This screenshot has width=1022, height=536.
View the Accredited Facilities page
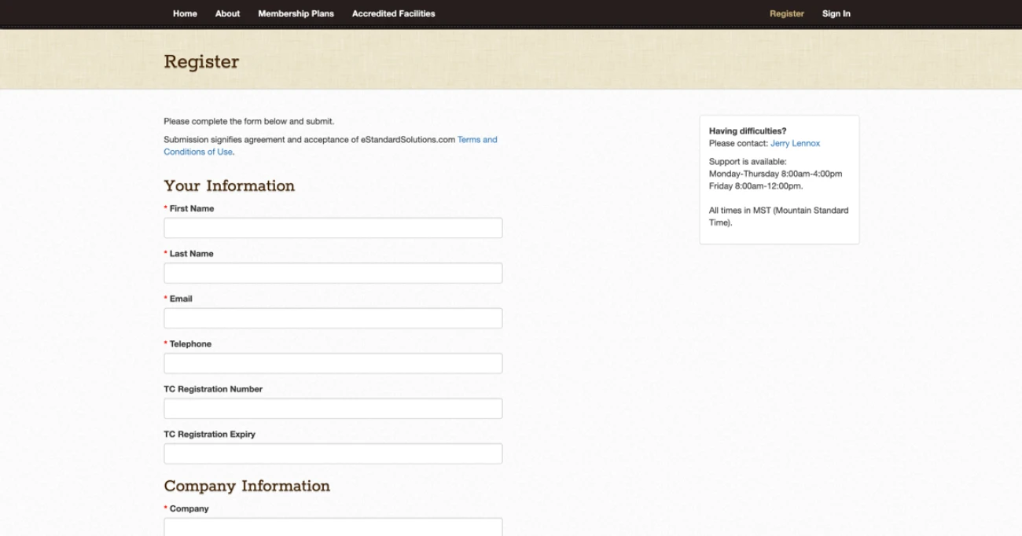point(393,13)
